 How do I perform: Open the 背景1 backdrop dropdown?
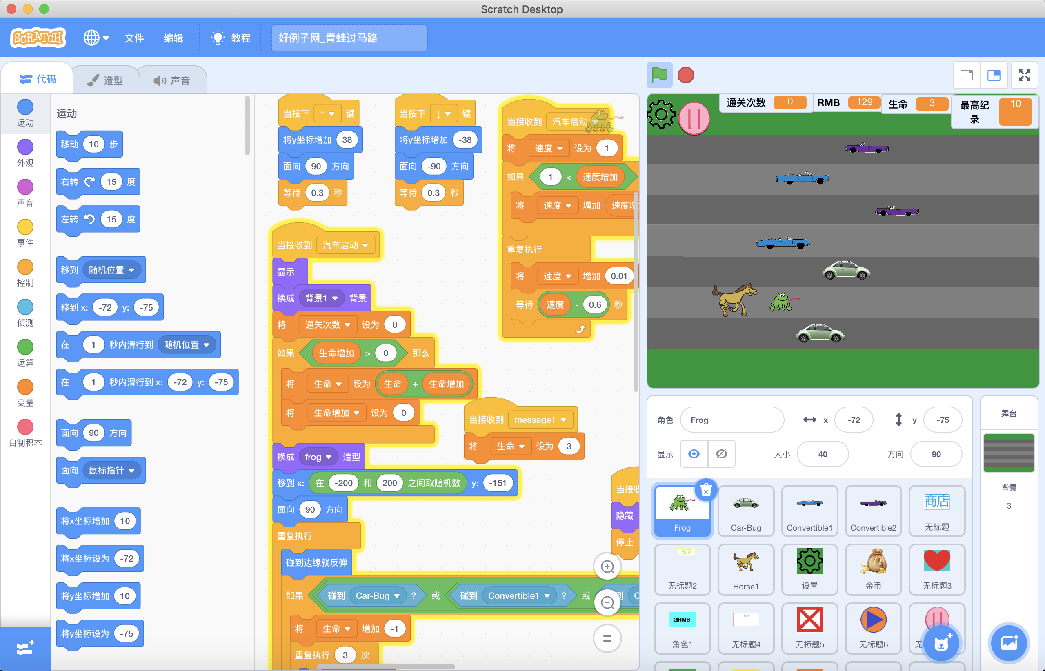click(322, 298)
